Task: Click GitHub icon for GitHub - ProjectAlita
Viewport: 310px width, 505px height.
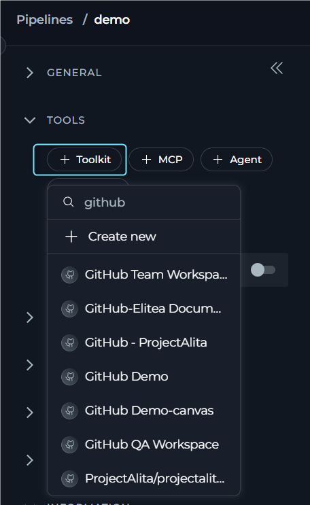Action: coord(69,343)
